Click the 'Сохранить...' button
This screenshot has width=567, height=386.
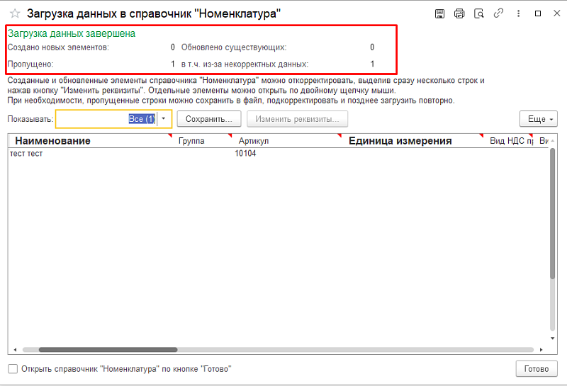208,119
